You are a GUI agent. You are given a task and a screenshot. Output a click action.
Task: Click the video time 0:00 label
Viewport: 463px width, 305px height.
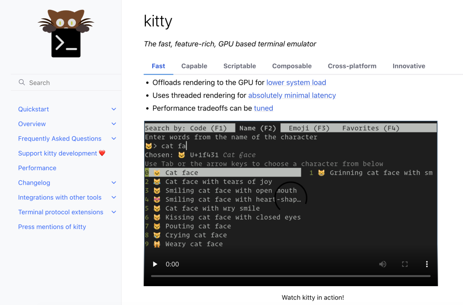click(172, 264)
